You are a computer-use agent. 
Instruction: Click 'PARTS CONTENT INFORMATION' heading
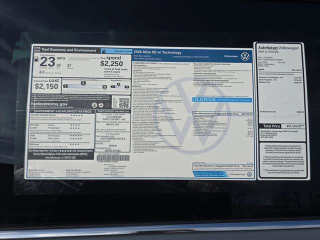(113, 111)
